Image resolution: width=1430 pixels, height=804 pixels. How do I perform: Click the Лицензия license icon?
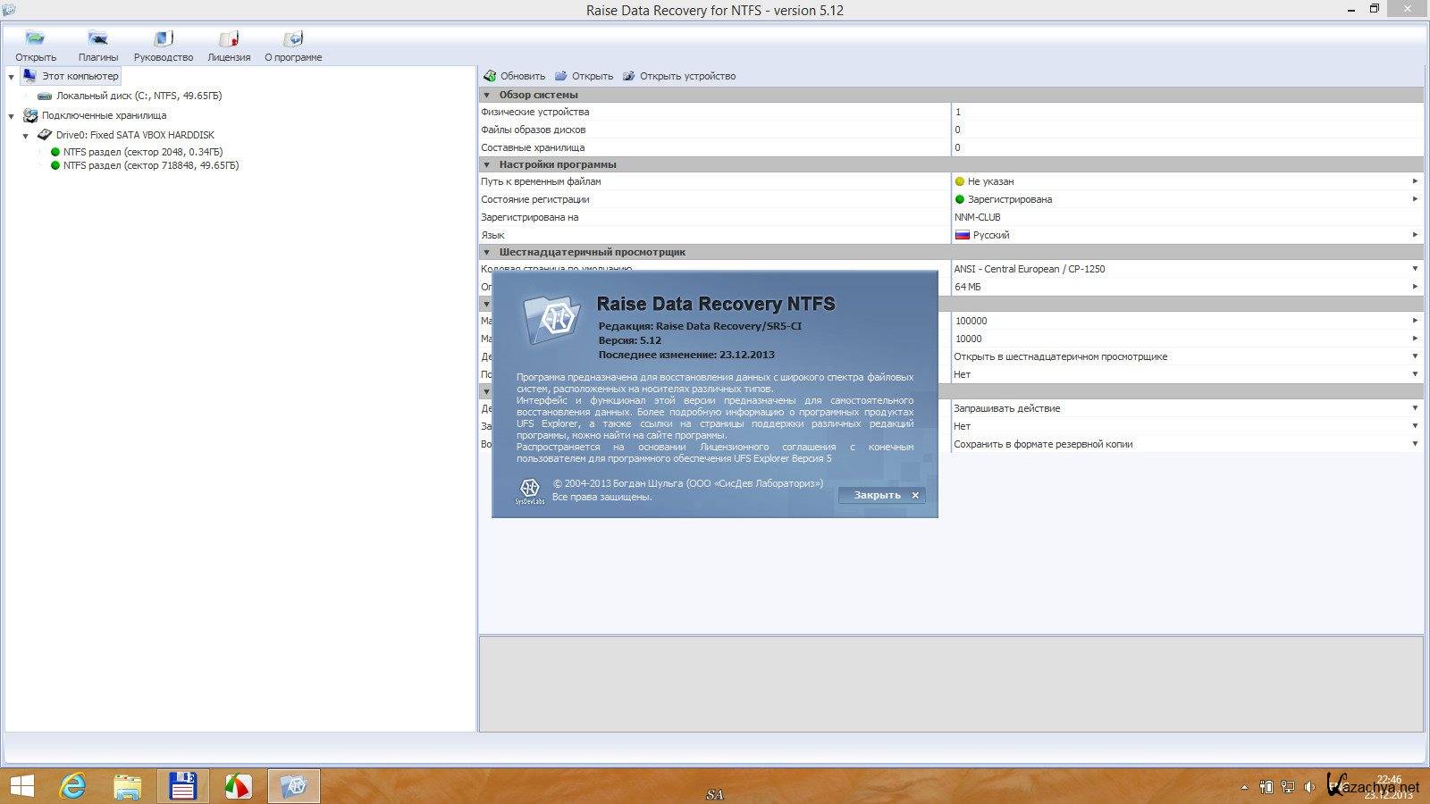pyautogui.click(x=229, y=39)
